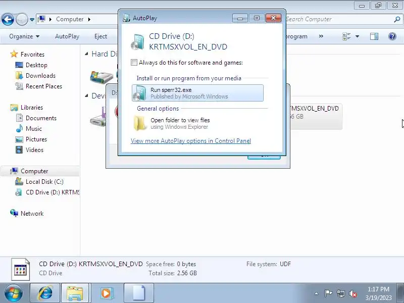Select CD Drive (D:) in sidebar
The width and height of the screenshot is (404, 303).
click(x=53, y=192)
